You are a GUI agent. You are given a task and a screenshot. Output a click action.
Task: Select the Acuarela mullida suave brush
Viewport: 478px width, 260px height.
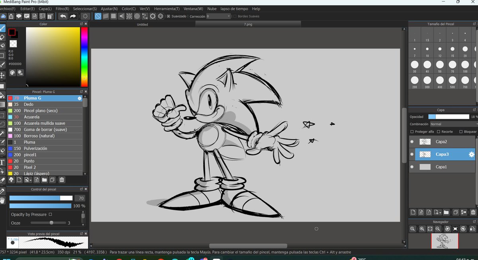coord(45,123)
